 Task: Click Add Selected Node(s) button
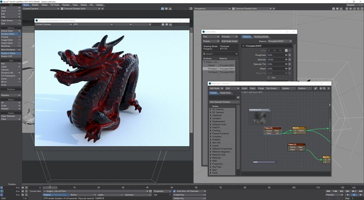(224, 102)
